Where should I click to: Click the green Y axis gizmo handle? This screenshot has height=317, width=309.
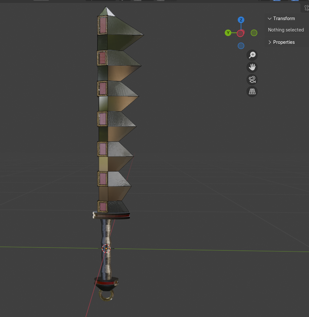pyautogui.click(x=228, y=33)
